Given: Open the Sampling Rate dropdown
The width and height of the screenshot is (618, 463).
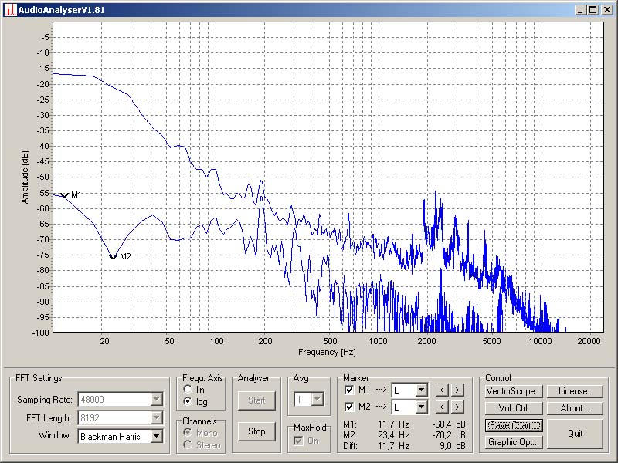Looking at the screenshot, I should tap(157, 400).
